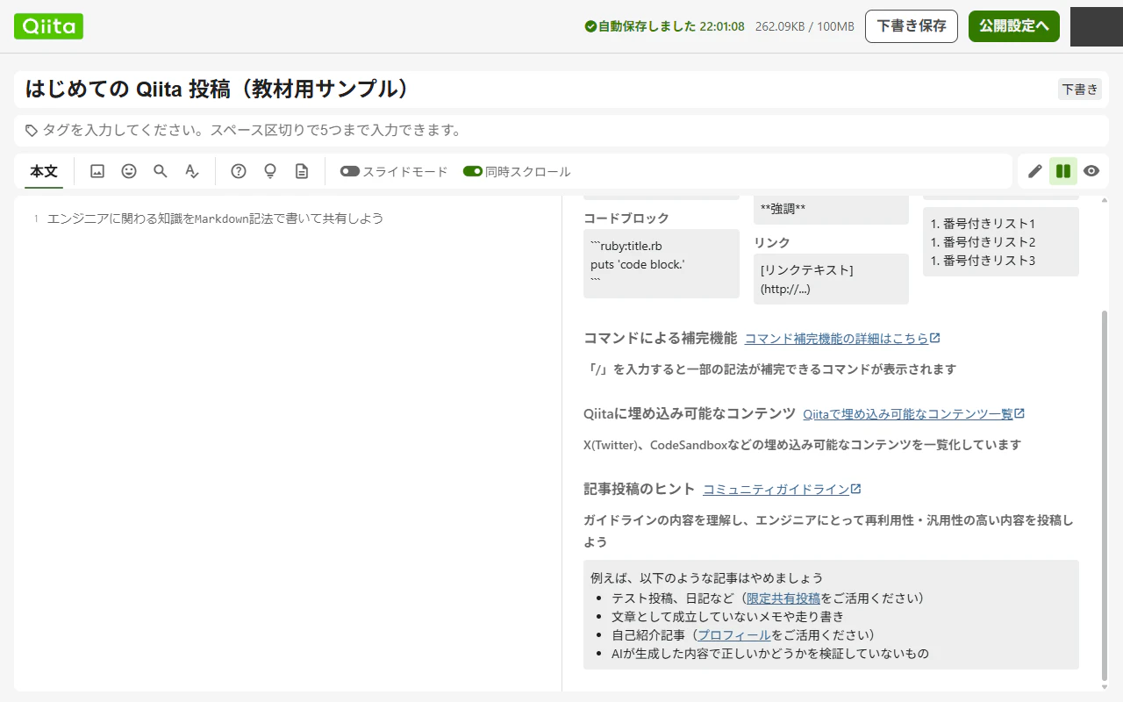Switch to editor-only pencil view
This screenshot has height=702, width=1123.
pos(1035,171)
